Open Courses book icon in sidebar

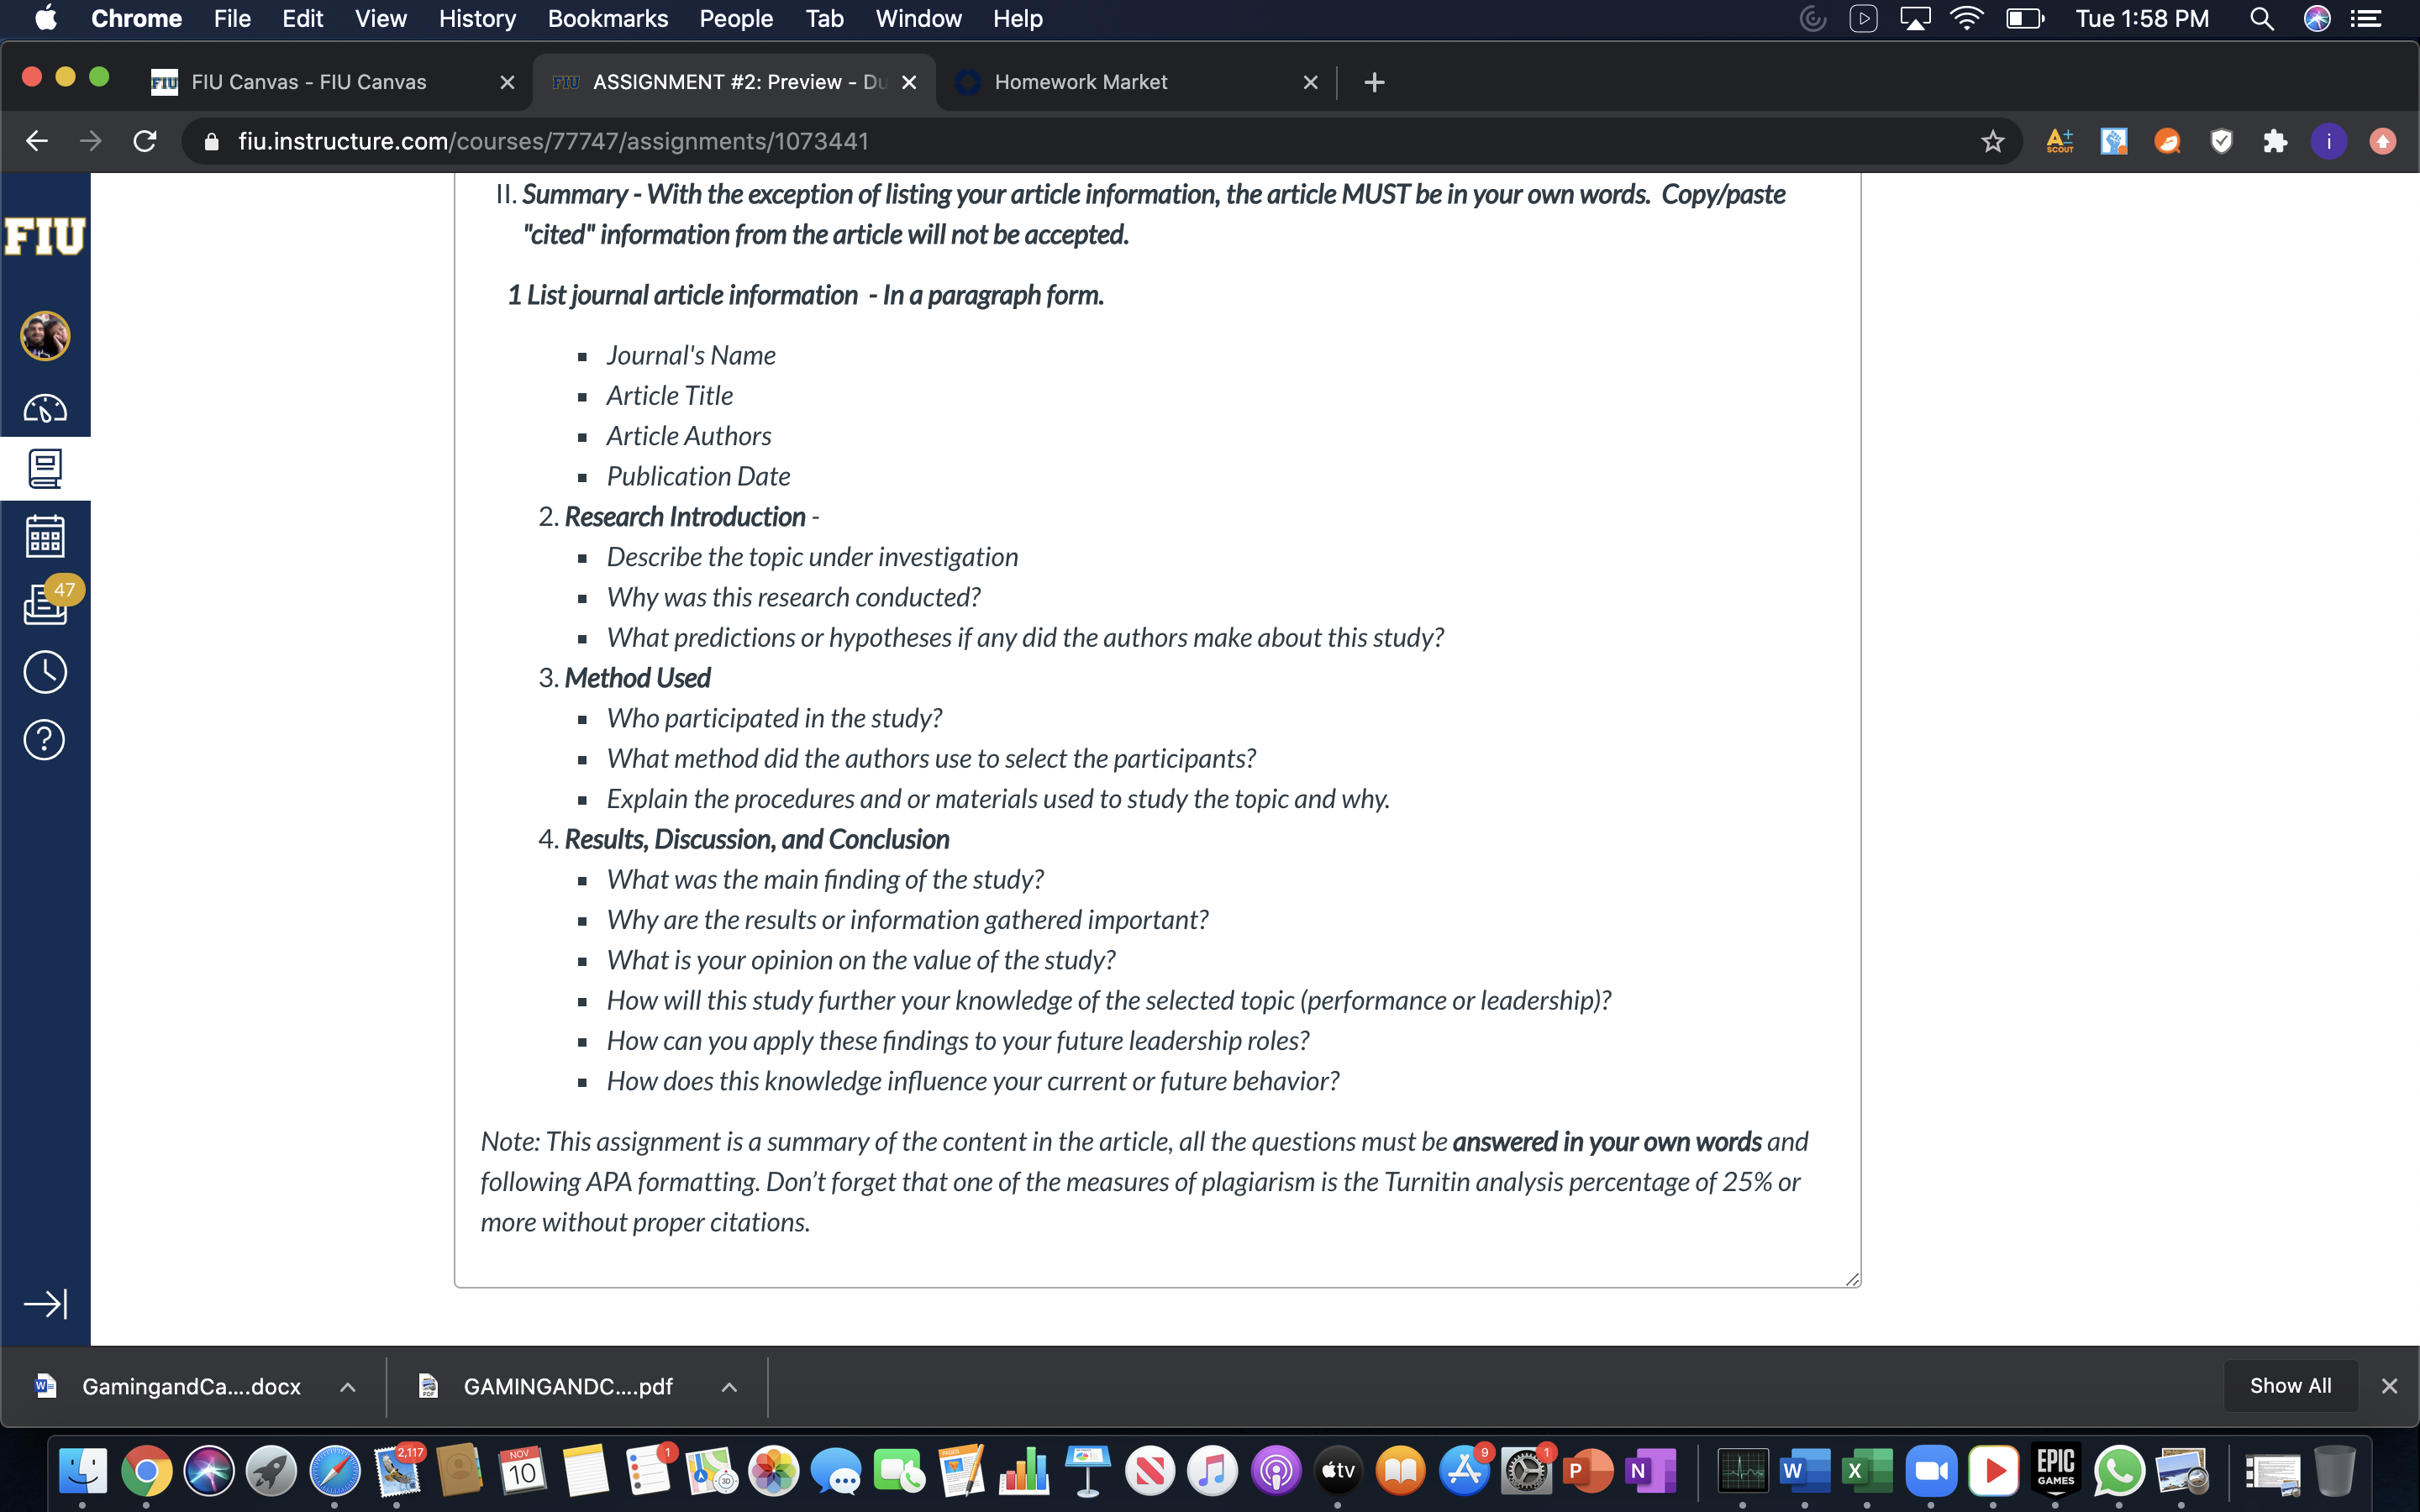(x=45, y=468)
